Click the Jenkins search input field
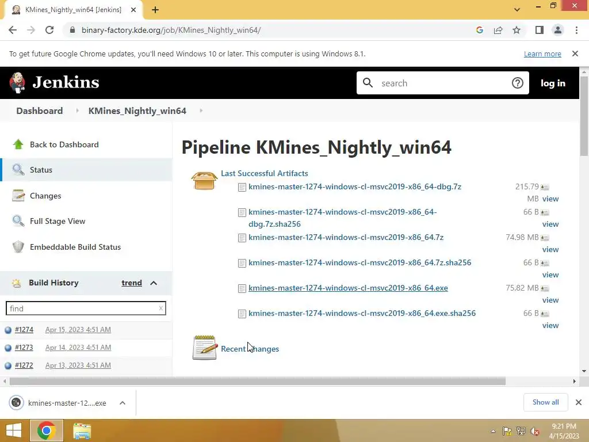This screenshot has width=589, height=442. (442, 83)
